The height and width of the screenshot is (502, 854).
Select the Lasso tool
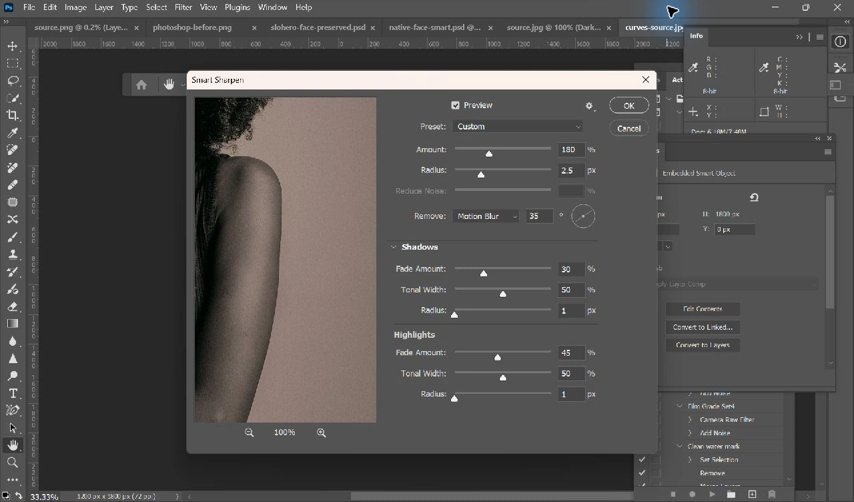tap(13, 81)
